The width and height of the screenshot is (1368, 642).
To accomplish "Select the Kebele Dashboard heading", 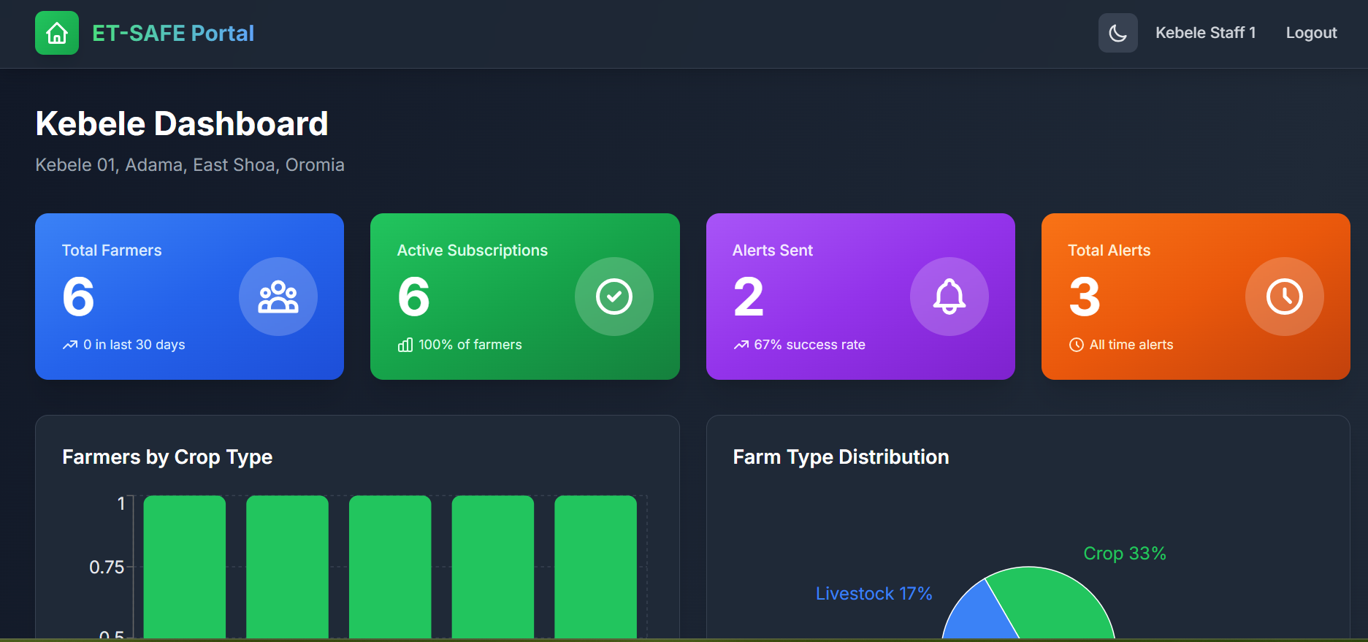I will pos(182,123).
